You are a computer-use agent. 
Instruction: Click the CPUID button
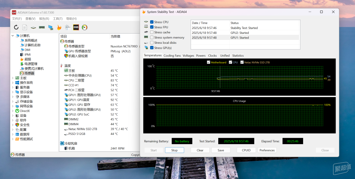pos(246,150)
